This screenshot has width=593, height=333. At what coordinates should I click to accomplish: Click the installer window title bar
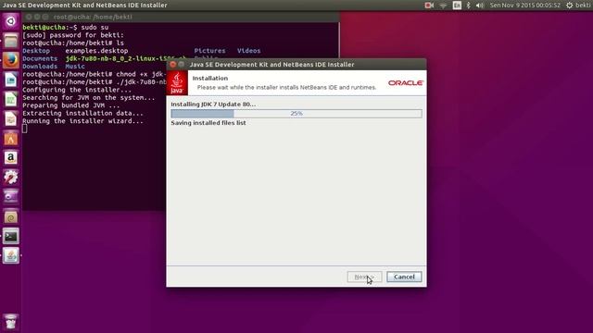coord(296,65)
